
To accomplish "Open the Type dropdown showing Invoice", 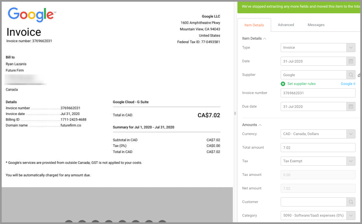I will [318, 48].
